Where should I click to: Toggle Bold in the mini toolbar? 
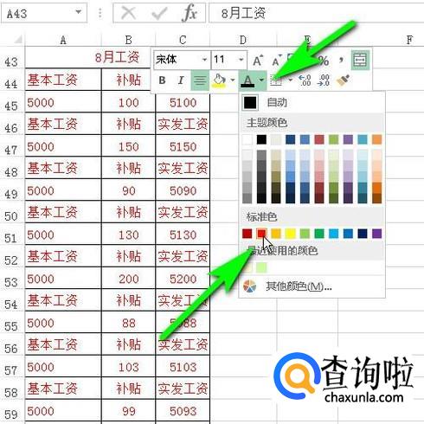click(163, 80)
